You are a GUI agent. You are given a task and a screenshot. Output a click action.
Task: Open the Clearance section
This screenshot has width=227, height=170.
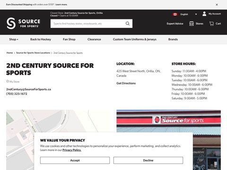pyautogui.click(x=94, y=39)
